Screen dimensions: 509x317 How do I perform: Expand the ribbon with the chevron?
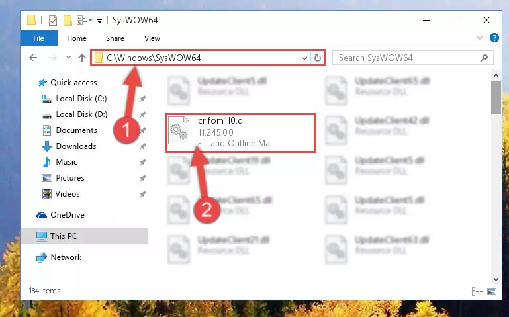coord(480,38)
